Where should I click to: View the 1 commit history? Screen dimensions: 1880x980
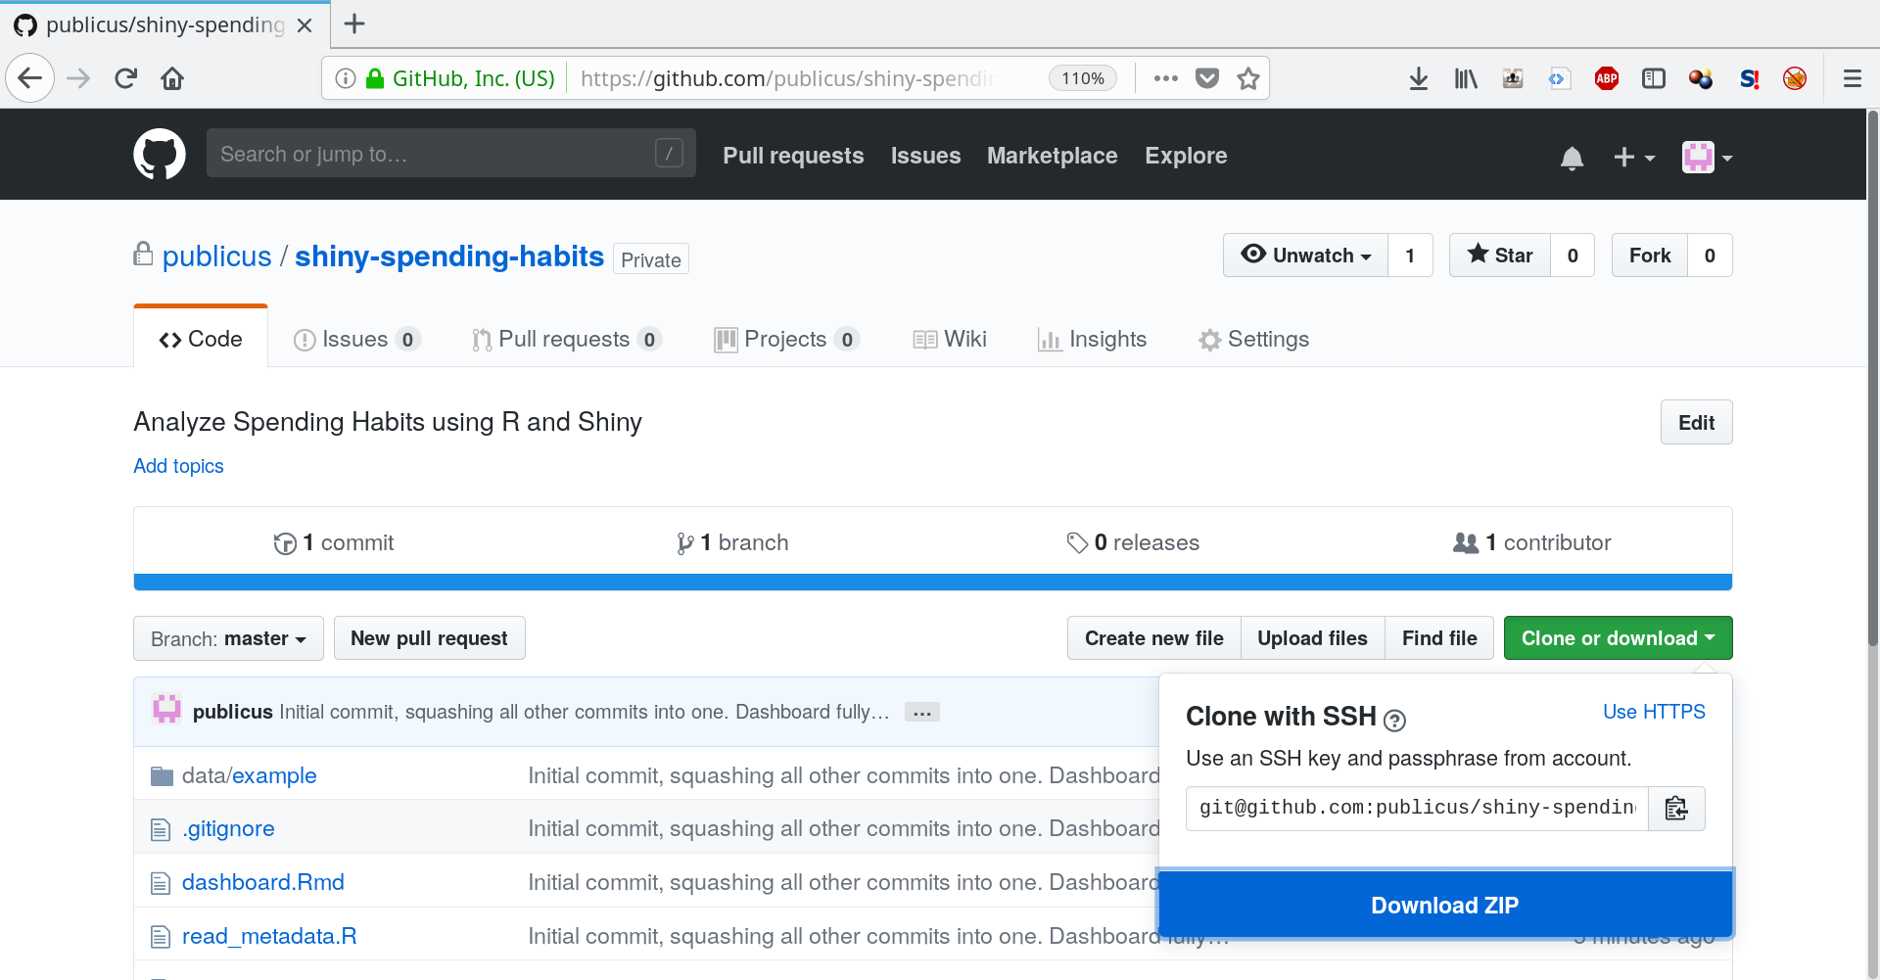click(334, 542)
